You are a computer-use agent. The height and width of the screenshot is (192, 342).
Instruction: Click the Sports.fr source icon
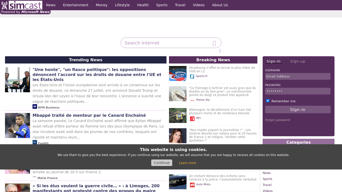click(x=192, y=76)
